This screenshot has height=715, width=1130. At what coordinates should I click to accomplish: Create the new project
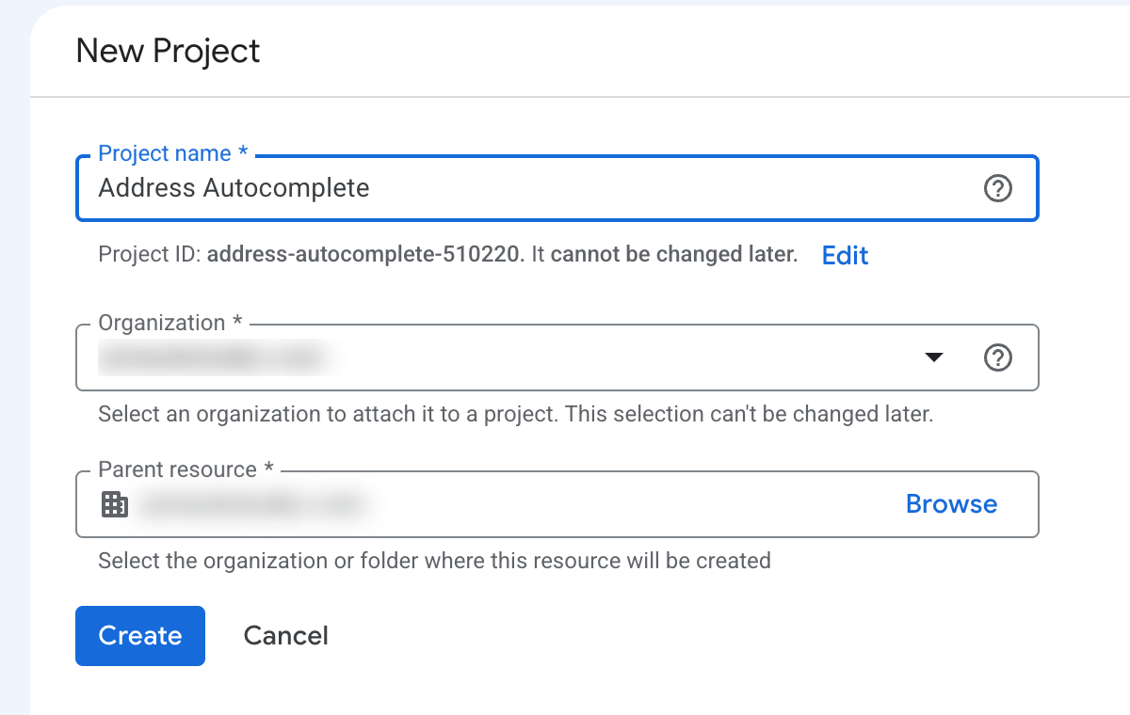(140, 636)
